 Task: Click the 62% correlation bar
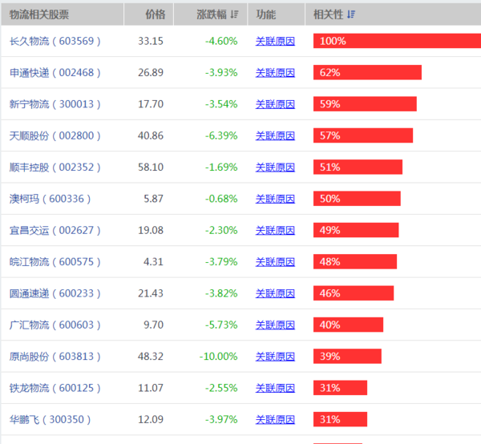[367, 72]
